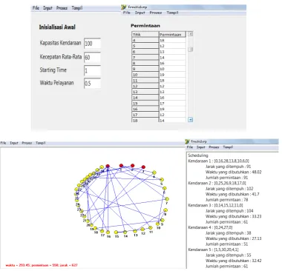The width and height of the screenshot is (282, 271).
Task: Click the Kendaraan 4 route line
Action: [x=210, y=227]
